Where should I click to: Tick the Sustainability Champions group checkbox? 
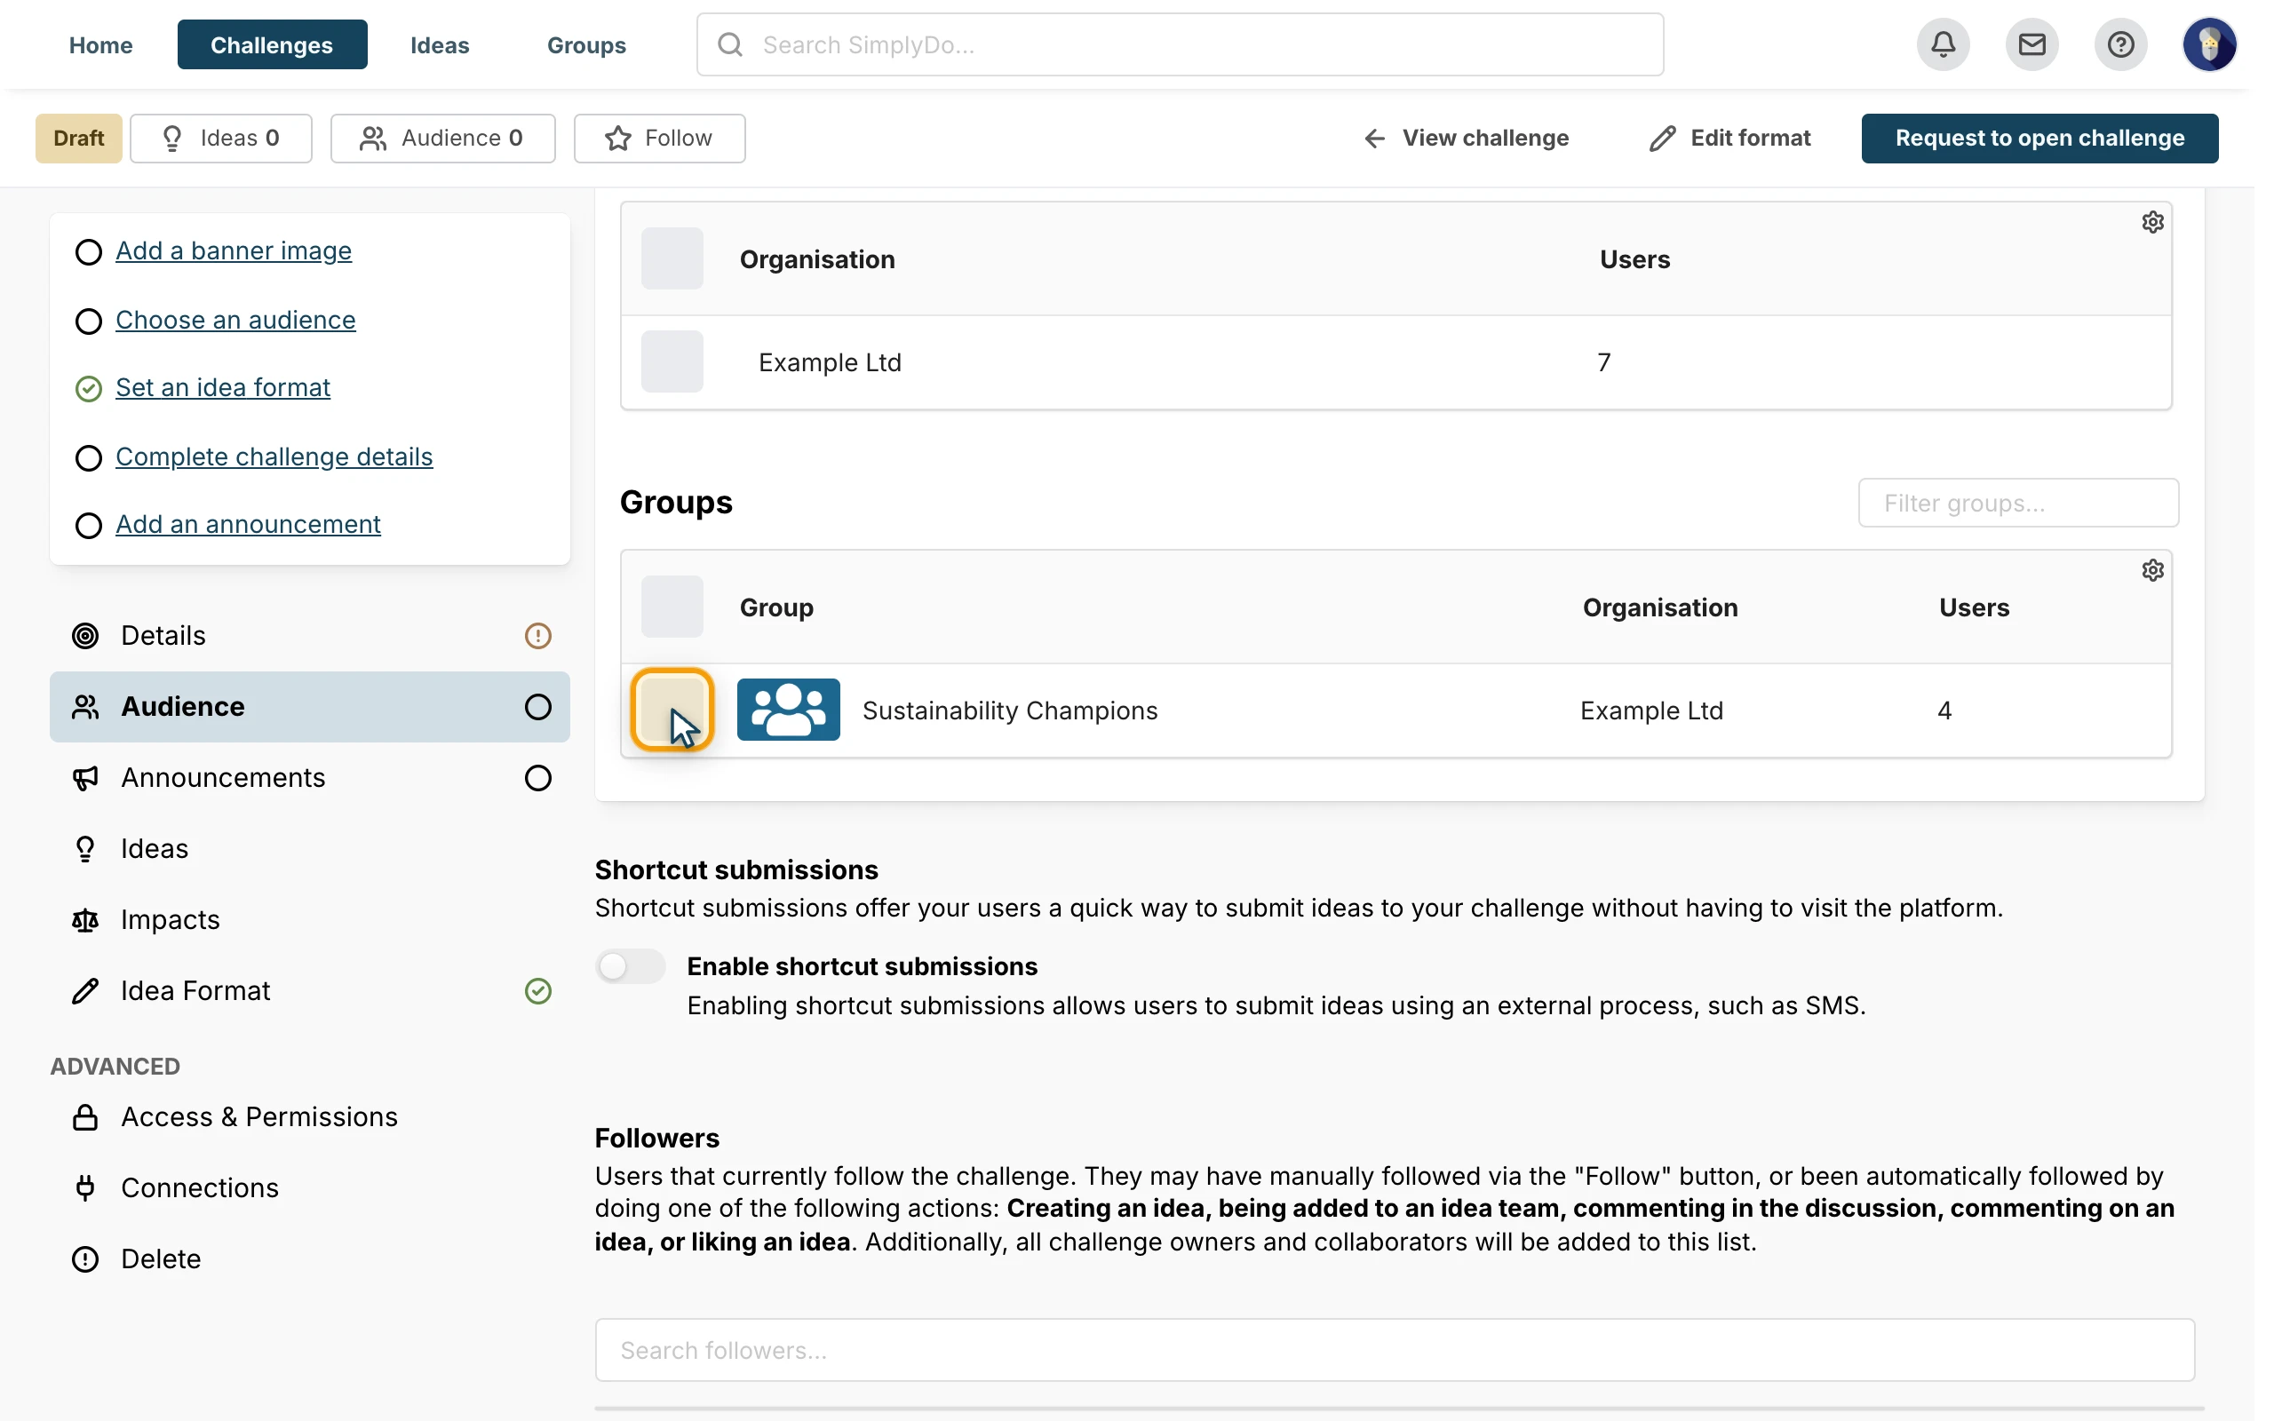pyautogui.click(x=672, y=710)
